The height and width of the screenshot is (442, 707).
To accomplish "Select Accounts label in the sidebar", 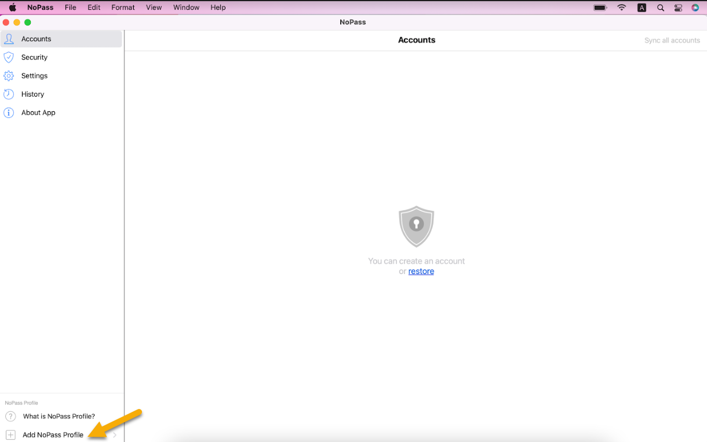I will [x=36, y=39].
